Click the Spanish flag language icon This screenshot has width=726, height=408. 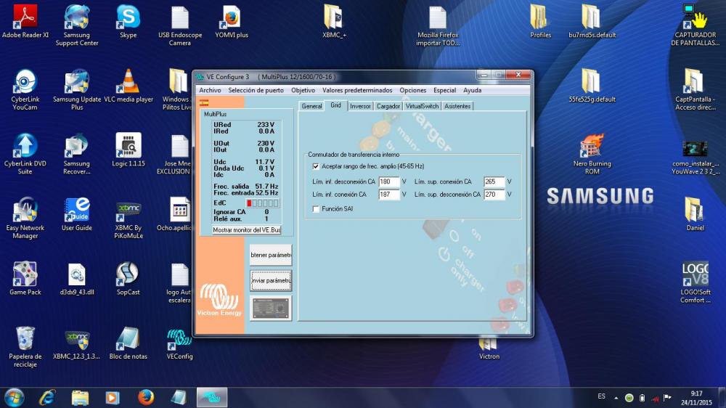[204, 102]
